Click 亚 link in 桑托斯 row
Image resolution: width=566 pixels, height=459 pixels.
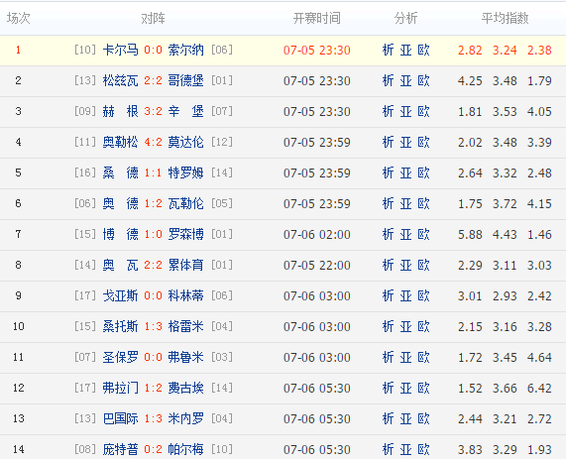[x=405, y=326]
